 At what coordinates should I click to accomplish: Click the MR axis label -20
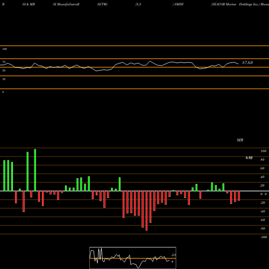[263, 203]
